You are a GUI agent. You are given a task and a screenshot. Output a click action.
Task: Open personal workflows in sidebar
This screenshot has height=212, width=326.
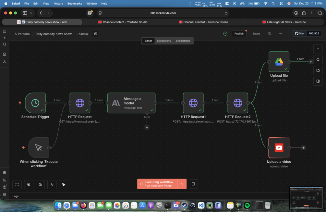coord(5,62)
